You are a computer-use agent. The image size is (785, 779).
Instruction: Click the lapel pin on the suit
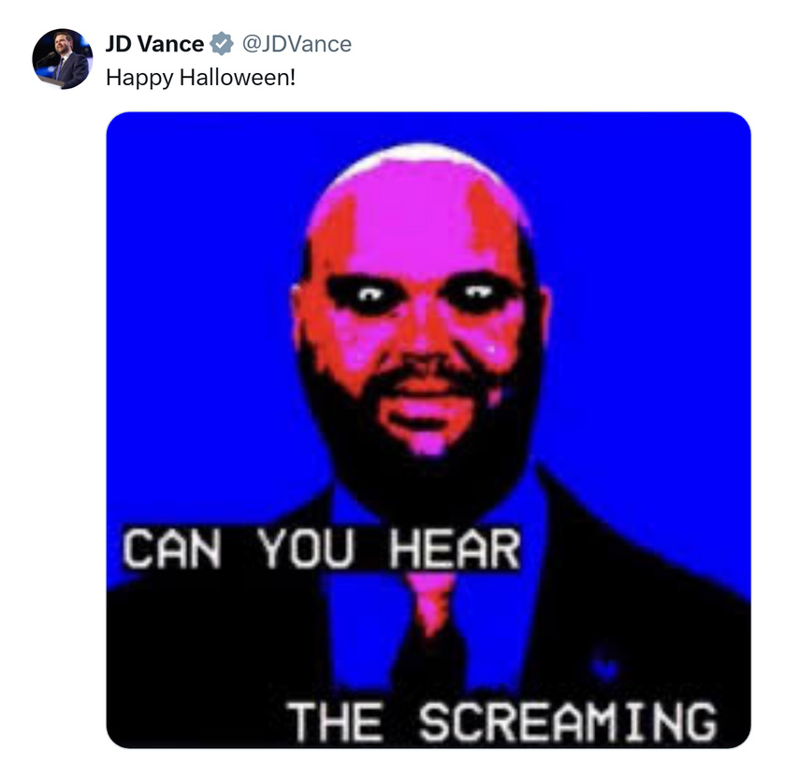tap(604, 664)
